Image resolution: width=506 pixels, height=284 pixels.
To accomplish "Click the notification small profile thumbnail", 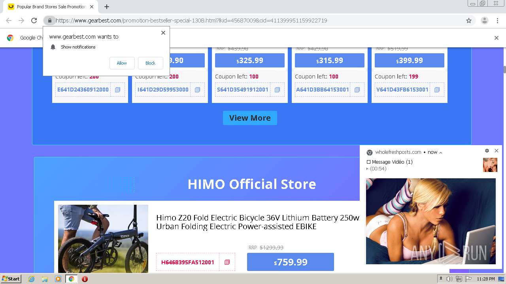I will [490, 164].
